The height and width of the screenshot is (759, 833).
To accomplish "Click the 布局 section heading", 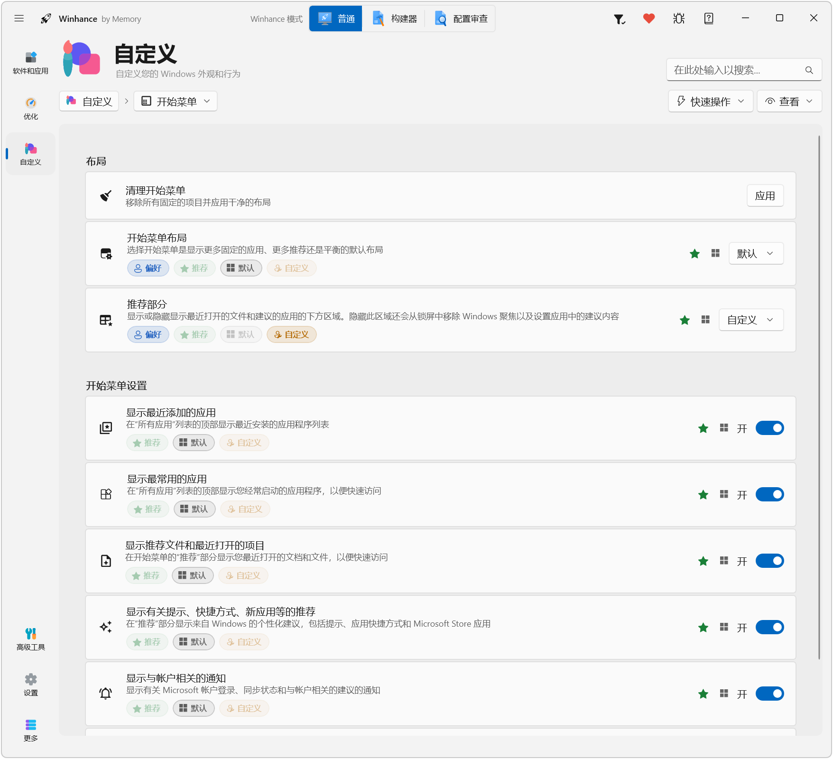I will tap(96, 161).
